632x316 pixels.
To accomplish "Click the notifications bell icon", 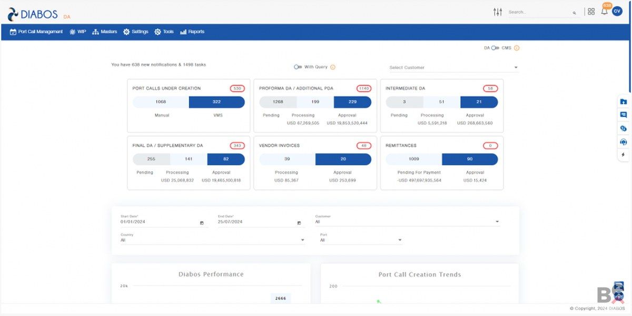I will point(604,12).
